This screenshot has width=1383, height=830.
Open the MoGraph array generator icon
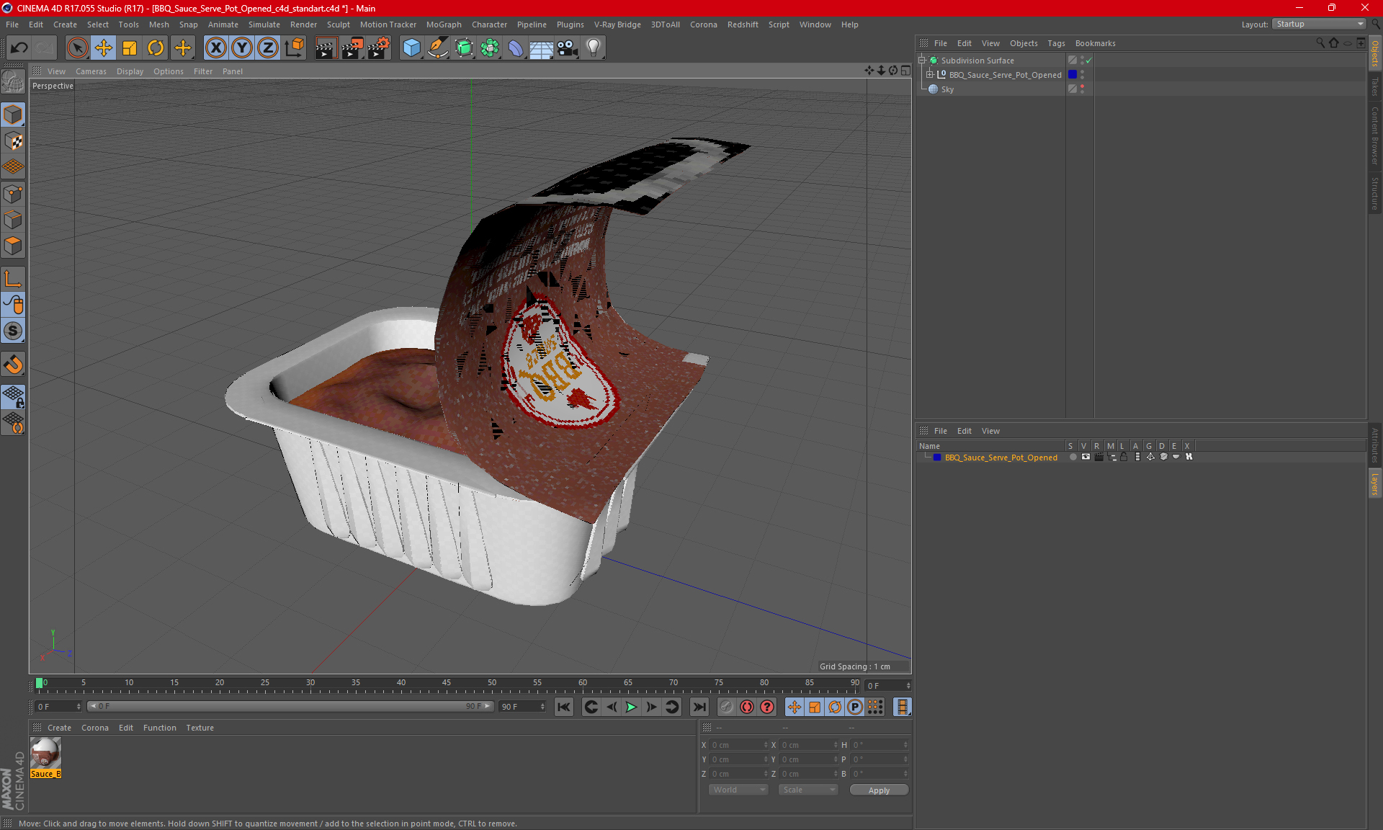coord(490,48)
